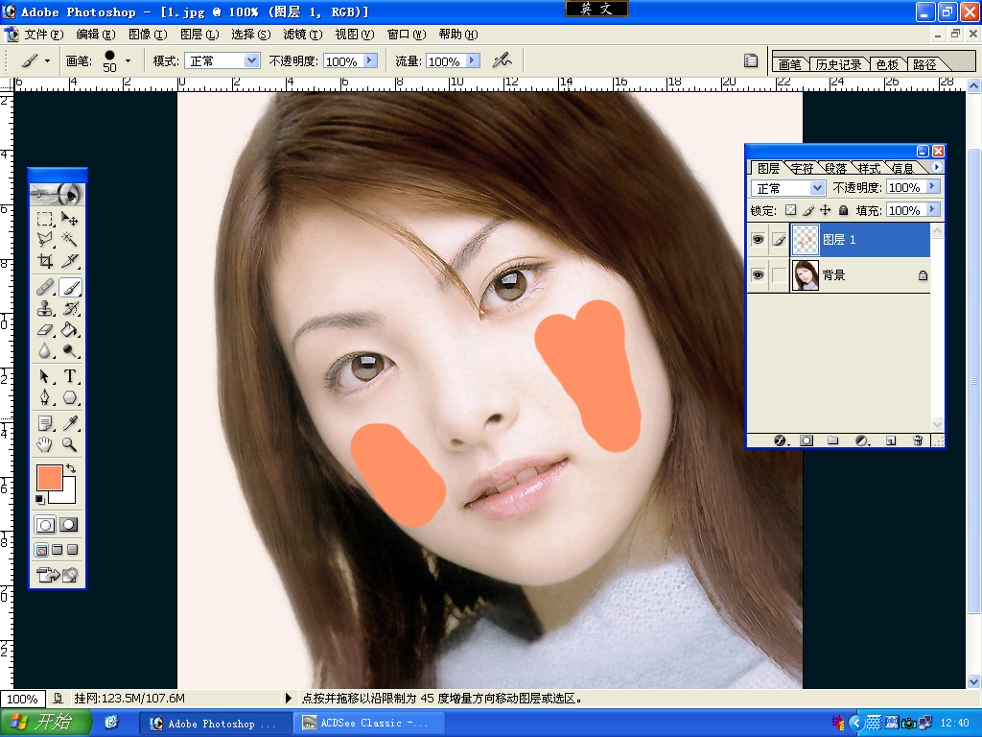Select the Magic Wand tool
Viewport: 982px width, 737px height.
[69, 239]
